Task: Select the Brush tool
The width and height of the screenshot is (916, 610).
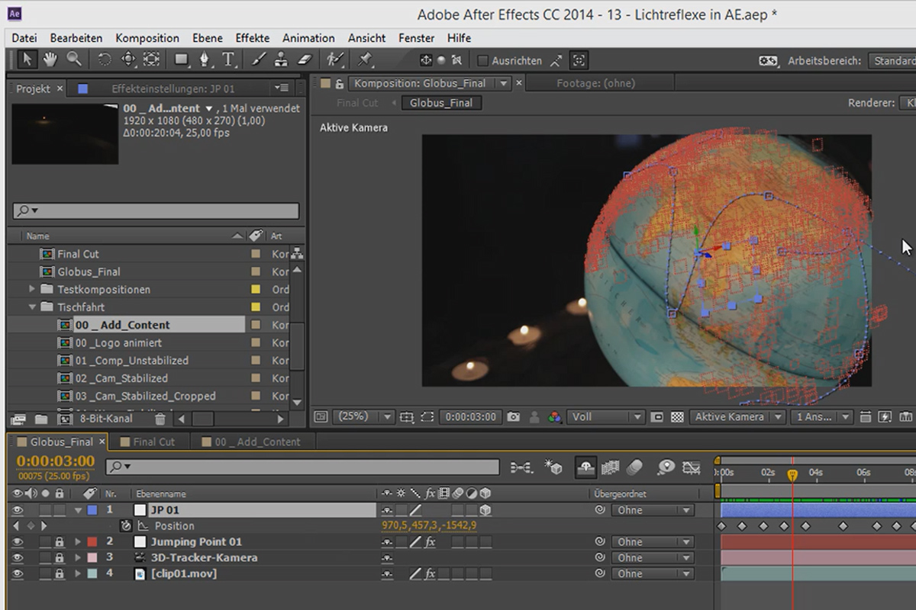Action: (259, 59)
